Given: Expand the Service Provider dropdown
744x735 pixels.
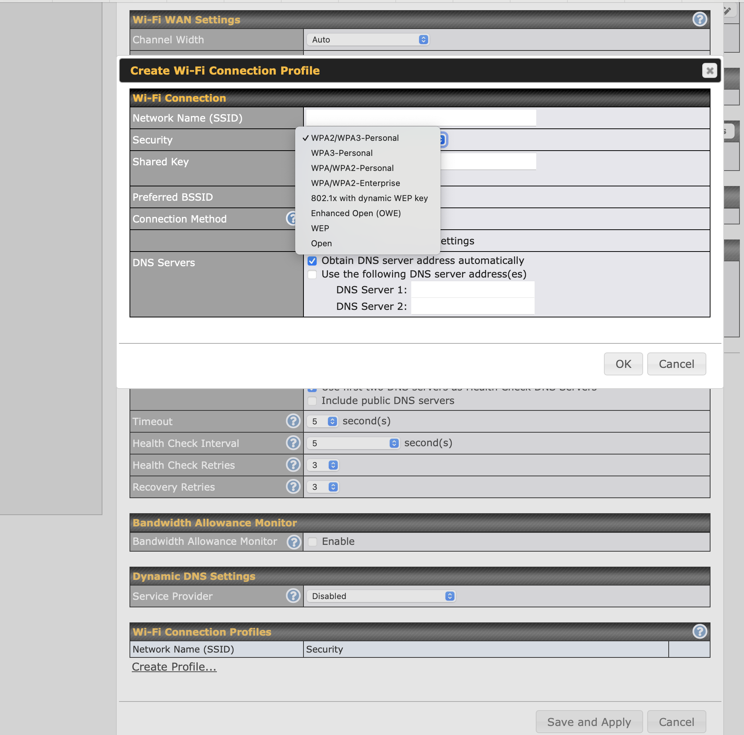Looking at the screenshot, I should point(381,596).
